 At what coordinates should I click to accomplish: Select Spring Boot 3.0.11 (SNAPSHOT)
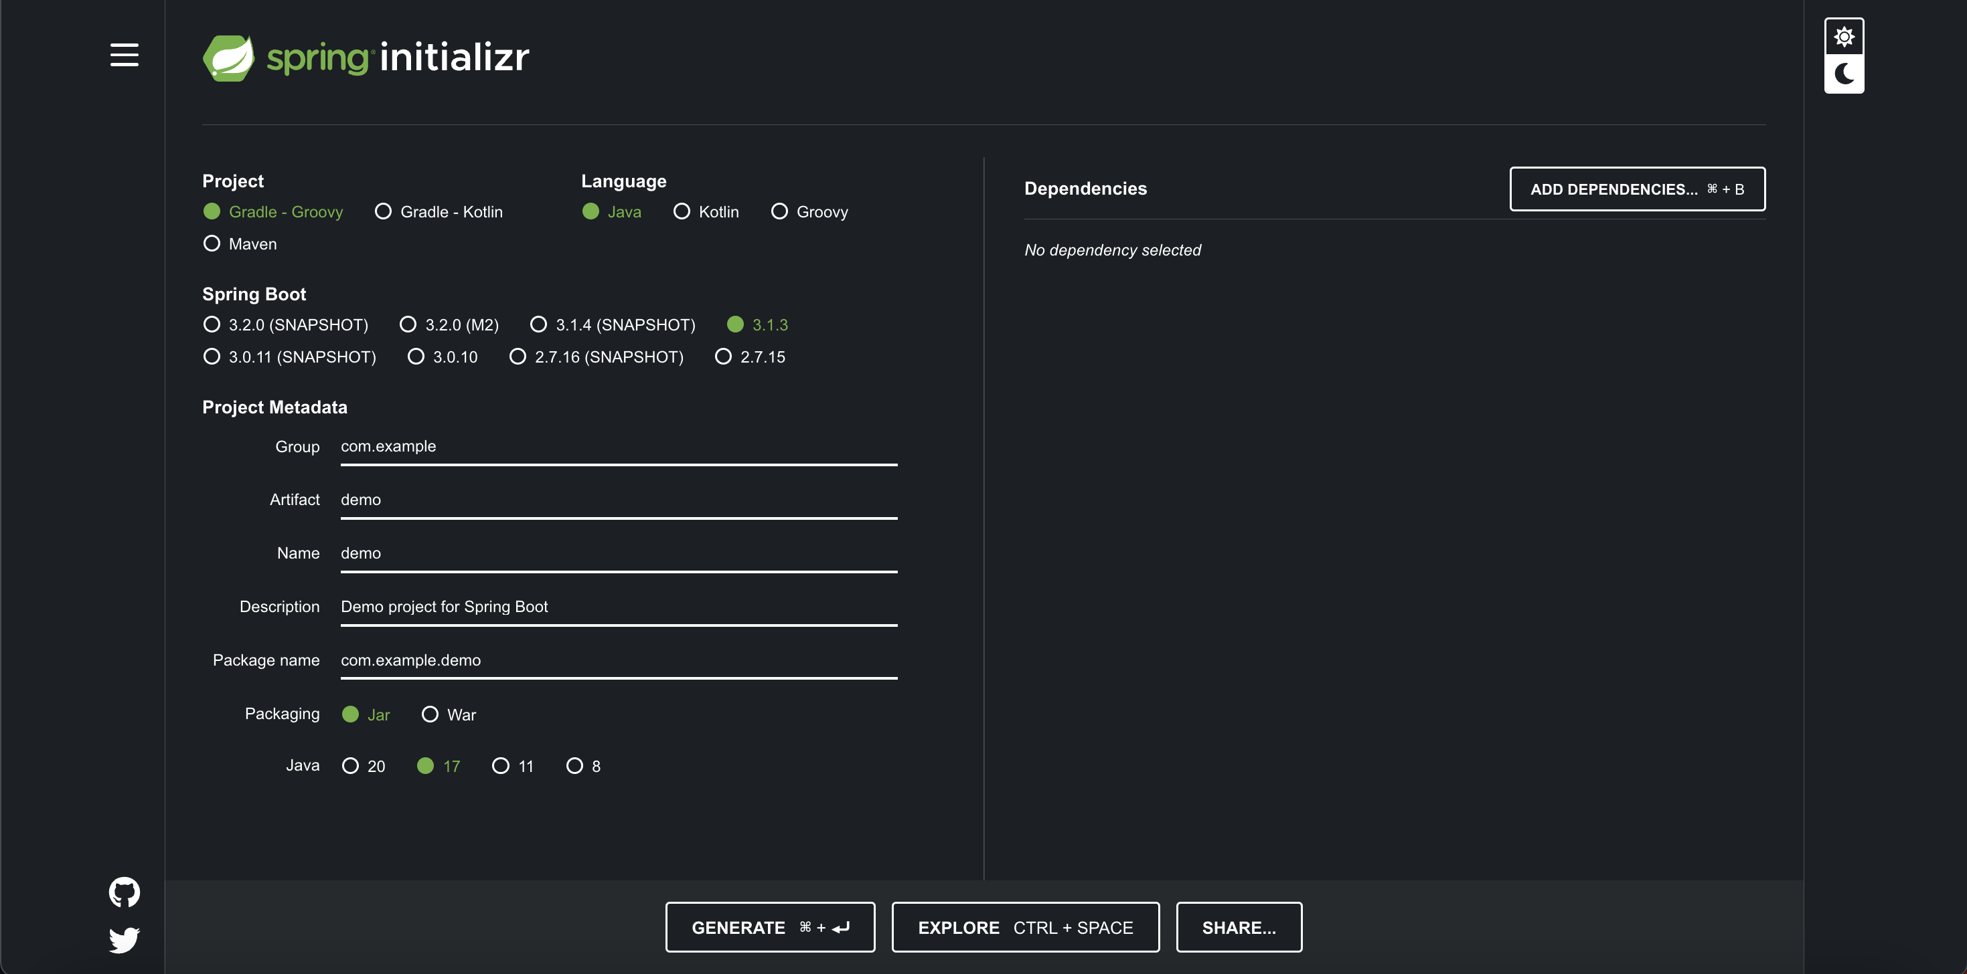289,356
